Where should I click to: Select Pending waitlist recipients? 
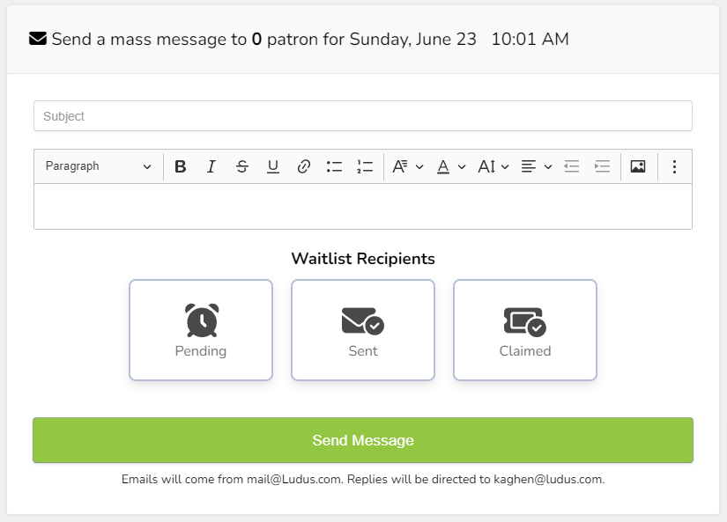[200, 329]
